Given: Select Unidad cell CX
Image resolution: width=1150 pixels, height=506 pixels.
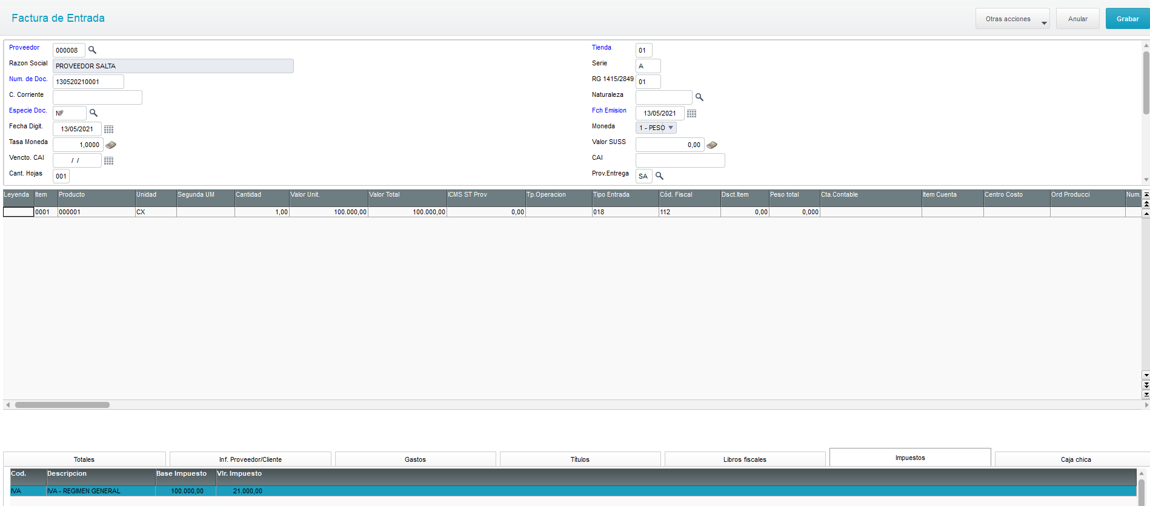Looking at the screenshot, I should 156,212.
